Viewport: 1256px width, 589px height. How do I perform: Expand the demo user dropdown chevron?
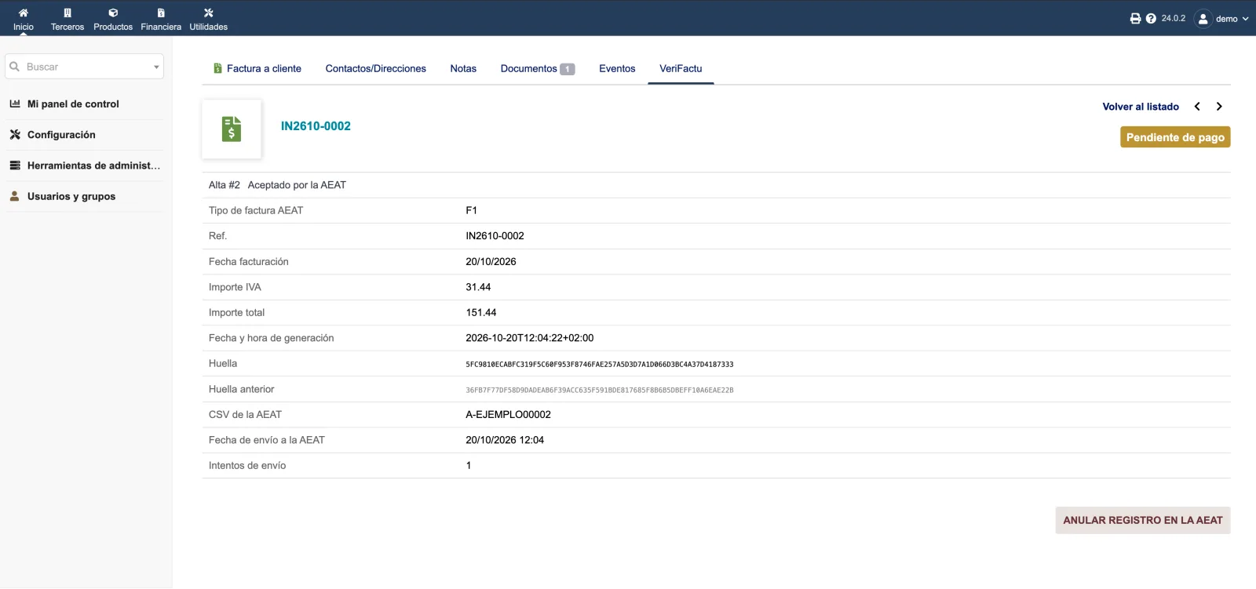click(1245, 19)
